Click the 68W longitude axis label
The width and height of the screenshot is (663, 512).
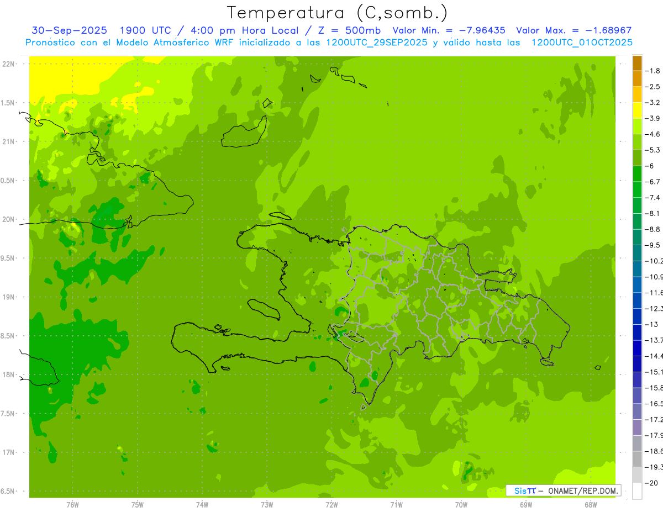pyautogui.click(x=590, y=505)
